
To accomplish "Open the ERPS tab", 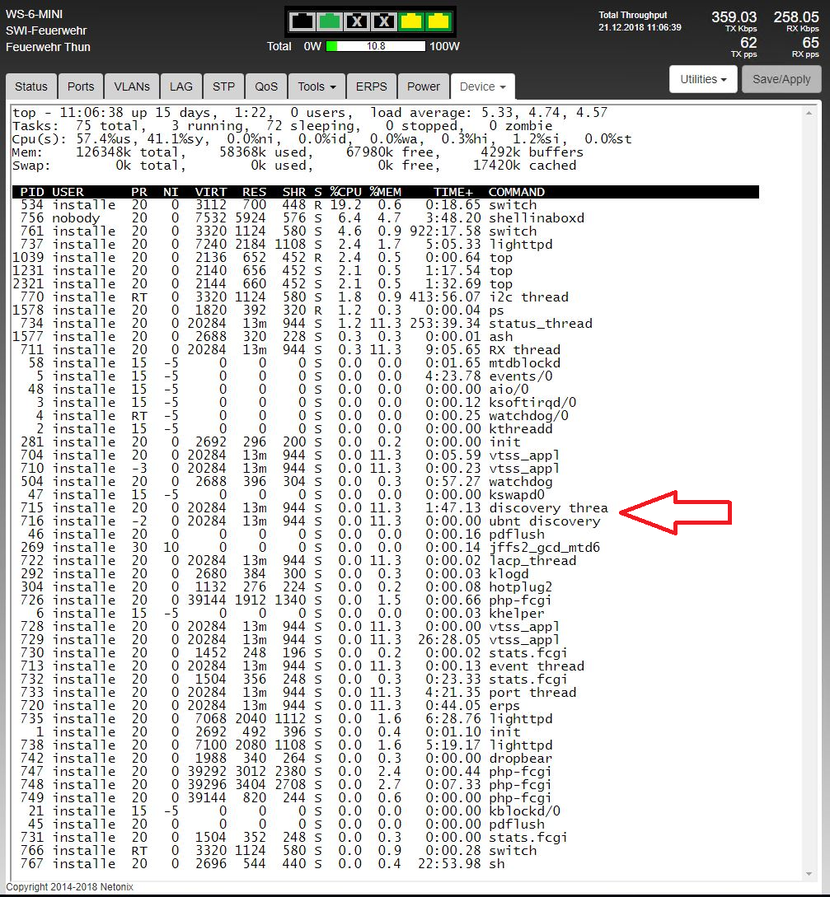I will [x=372, y=86].
